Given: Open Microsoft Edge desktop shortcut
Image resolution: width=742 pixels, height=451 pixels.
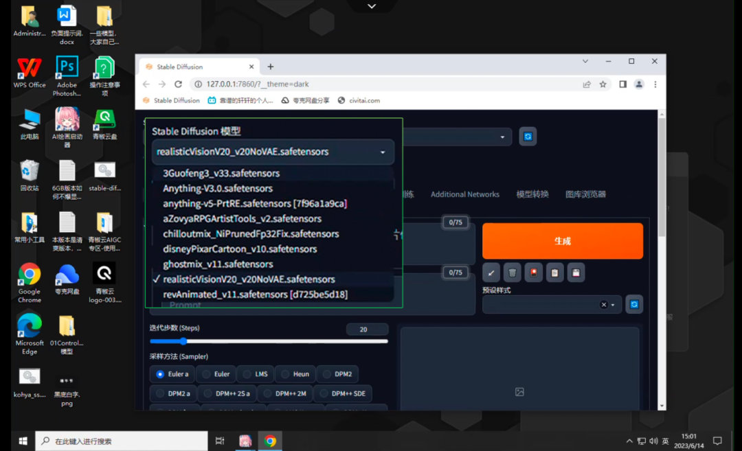Looking at the screenshot, I should point(30,334).
